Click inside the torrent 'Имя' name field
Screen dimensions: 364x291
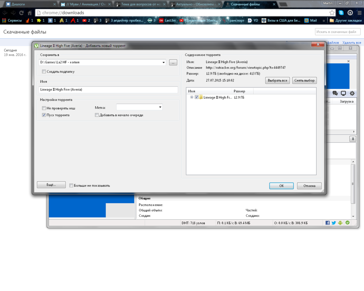pos(108,89)
